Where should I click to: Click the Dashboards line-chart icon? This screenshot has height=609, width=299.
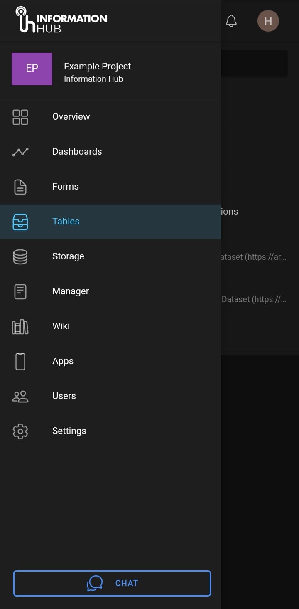click(x=20, y=152)
